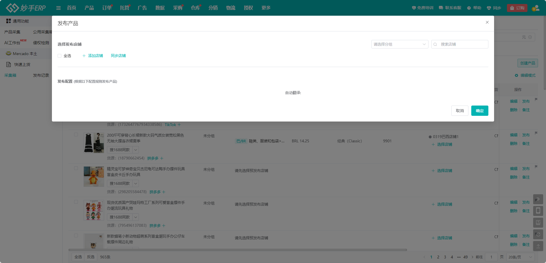Switch to 编辑模式
Image resolution: width=546 pixels, height=263 pixels.
pos(525,75)
